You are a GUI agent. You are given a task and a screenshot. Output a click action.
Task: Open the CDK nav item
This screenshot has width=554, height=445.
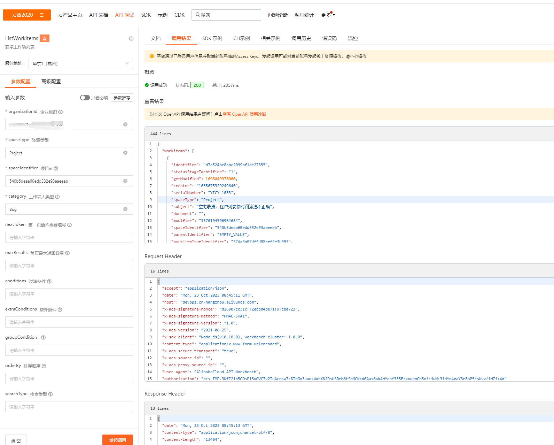pos(180,15)
